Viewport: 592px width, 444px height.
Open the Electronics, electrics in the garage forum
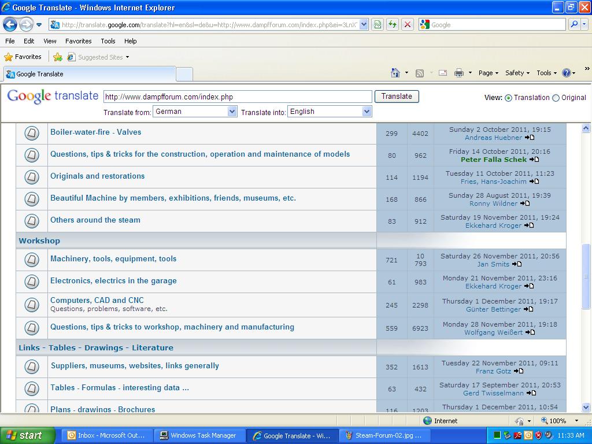pos(114,280)
